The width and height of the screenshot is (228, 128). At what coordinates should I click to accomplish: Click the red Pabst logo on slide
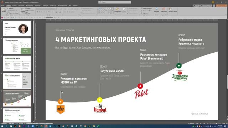coord(141,94)
